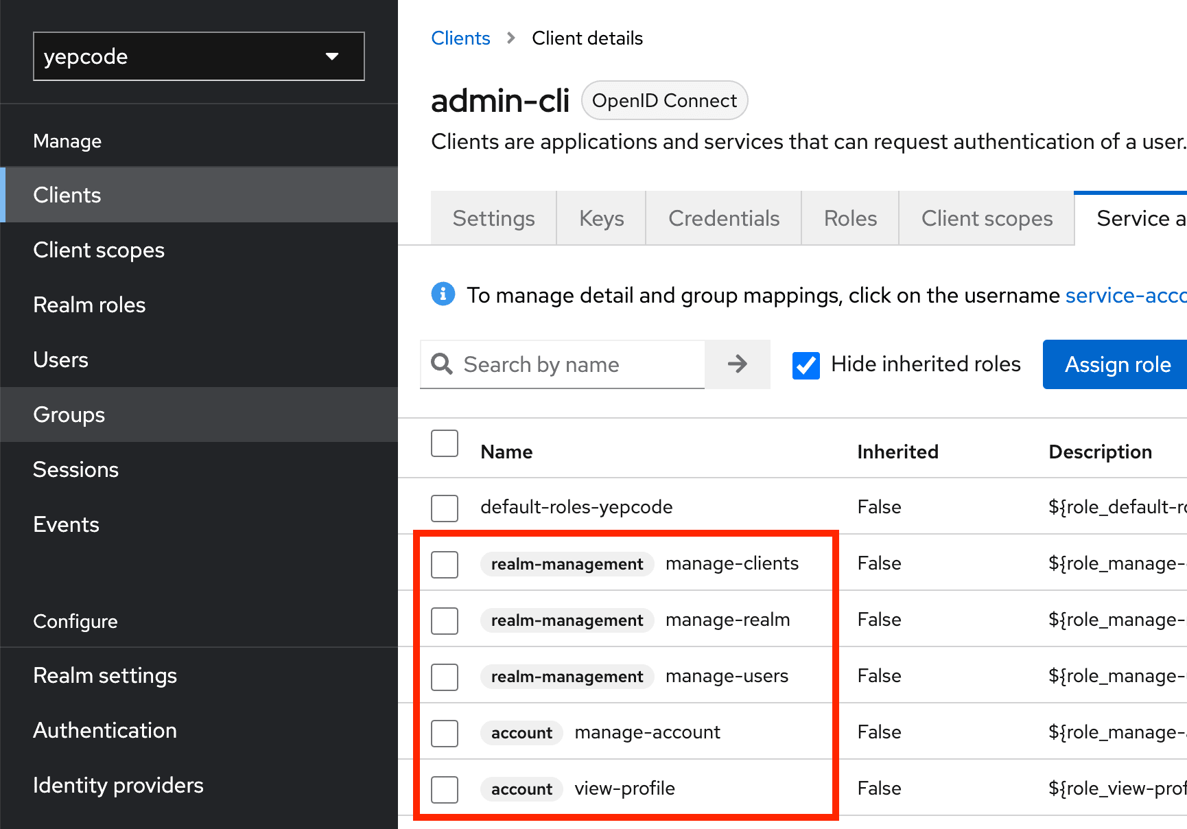Click the magnifying glass search icon
Screen dimensions: 1187x829
[442, 364]
